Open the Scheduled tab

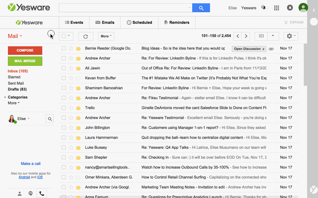(x=139, y=22)
